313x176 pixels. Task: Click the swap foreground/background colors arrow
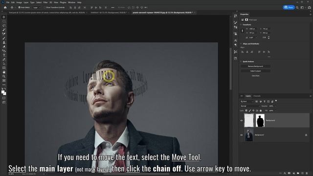tap(5, 89)
